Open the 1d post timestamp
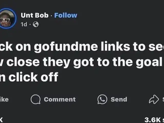164x123 pixels. pyautogui.click(x=23, y=25)
